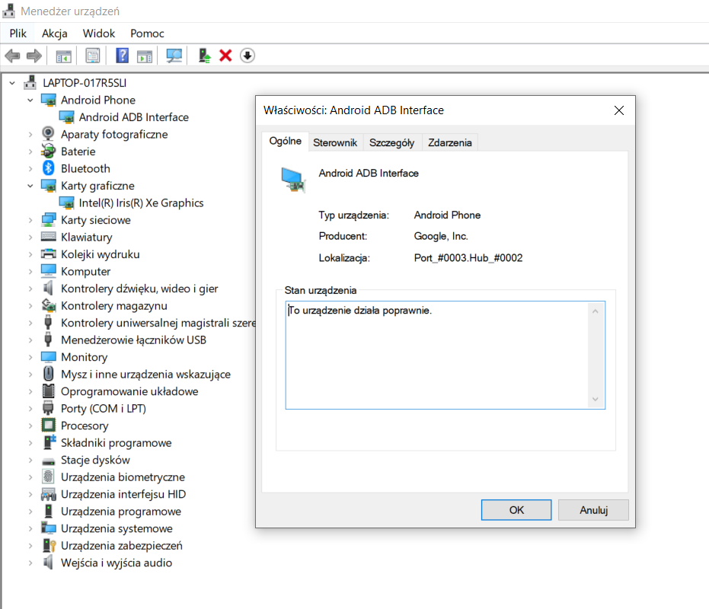The image size is (709, 609).
Task: Open the Akcja menu
Action: tap(55, 33)
